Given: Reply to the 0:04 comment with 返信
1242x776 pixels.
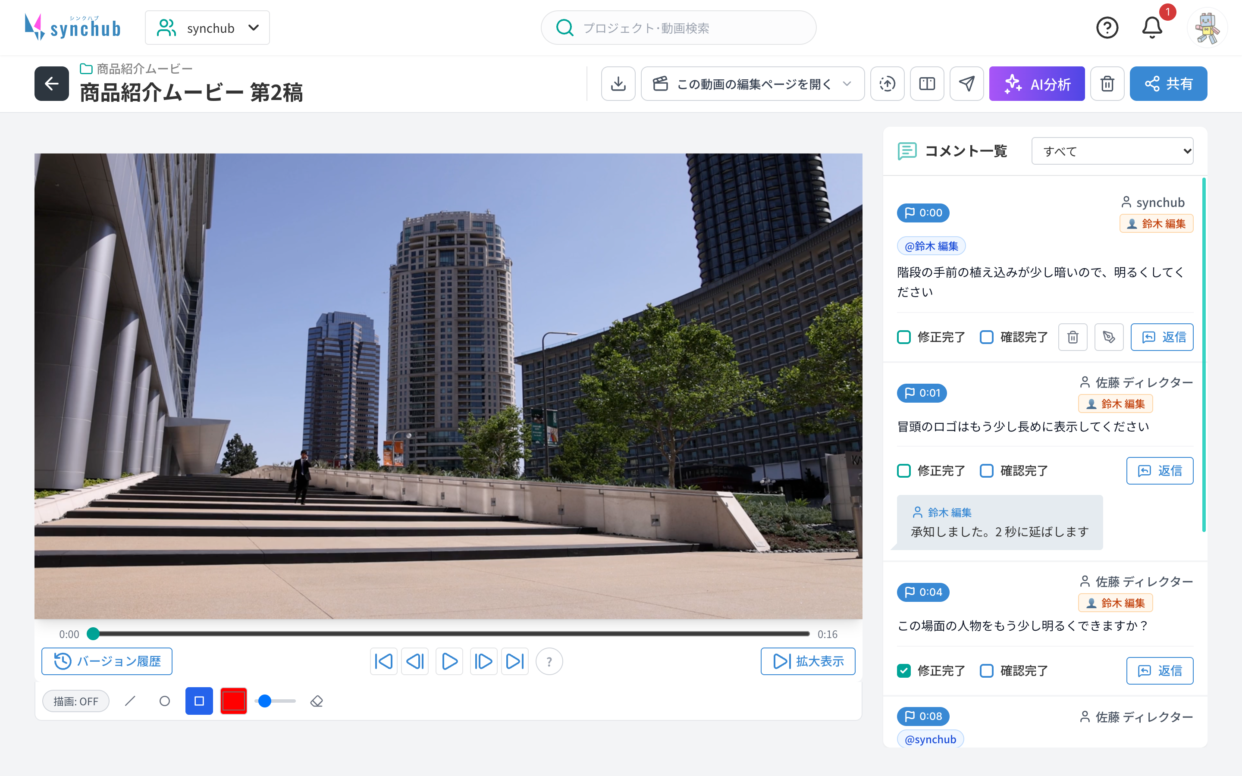Looking at the screenshot, I should [1160, 671].
